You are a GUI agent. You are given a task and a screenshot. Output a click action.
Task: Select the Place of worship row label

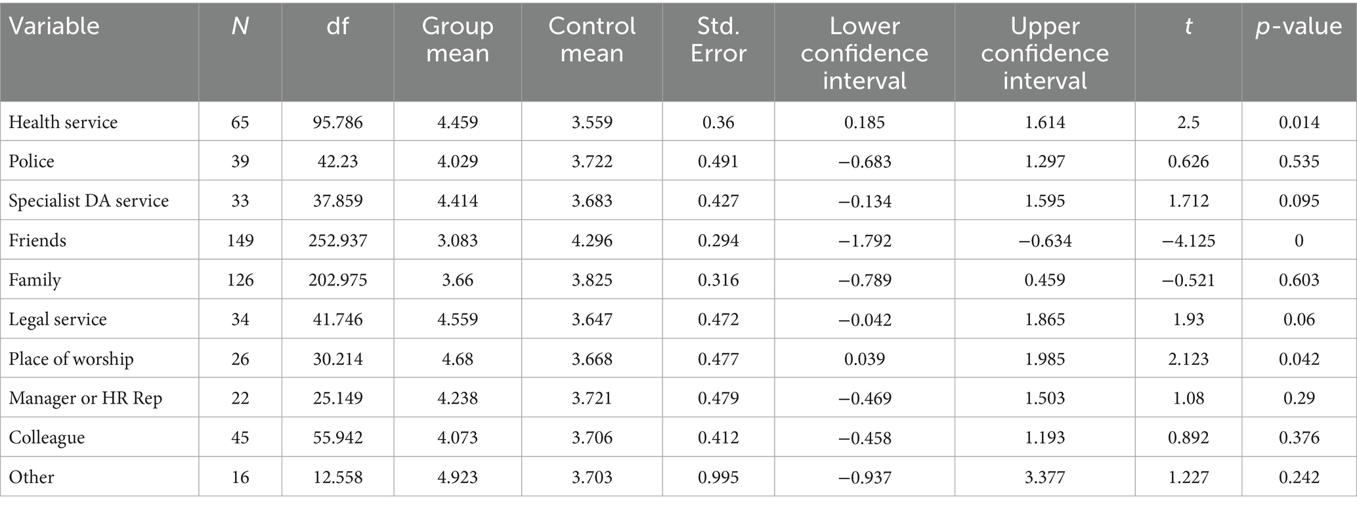click(71, 359)
